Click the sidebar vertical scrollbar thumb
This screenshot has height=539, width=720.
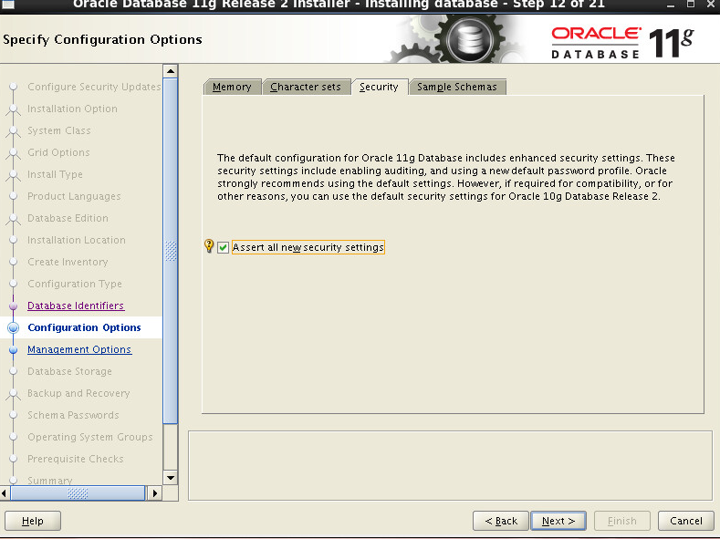click(171, 251)
